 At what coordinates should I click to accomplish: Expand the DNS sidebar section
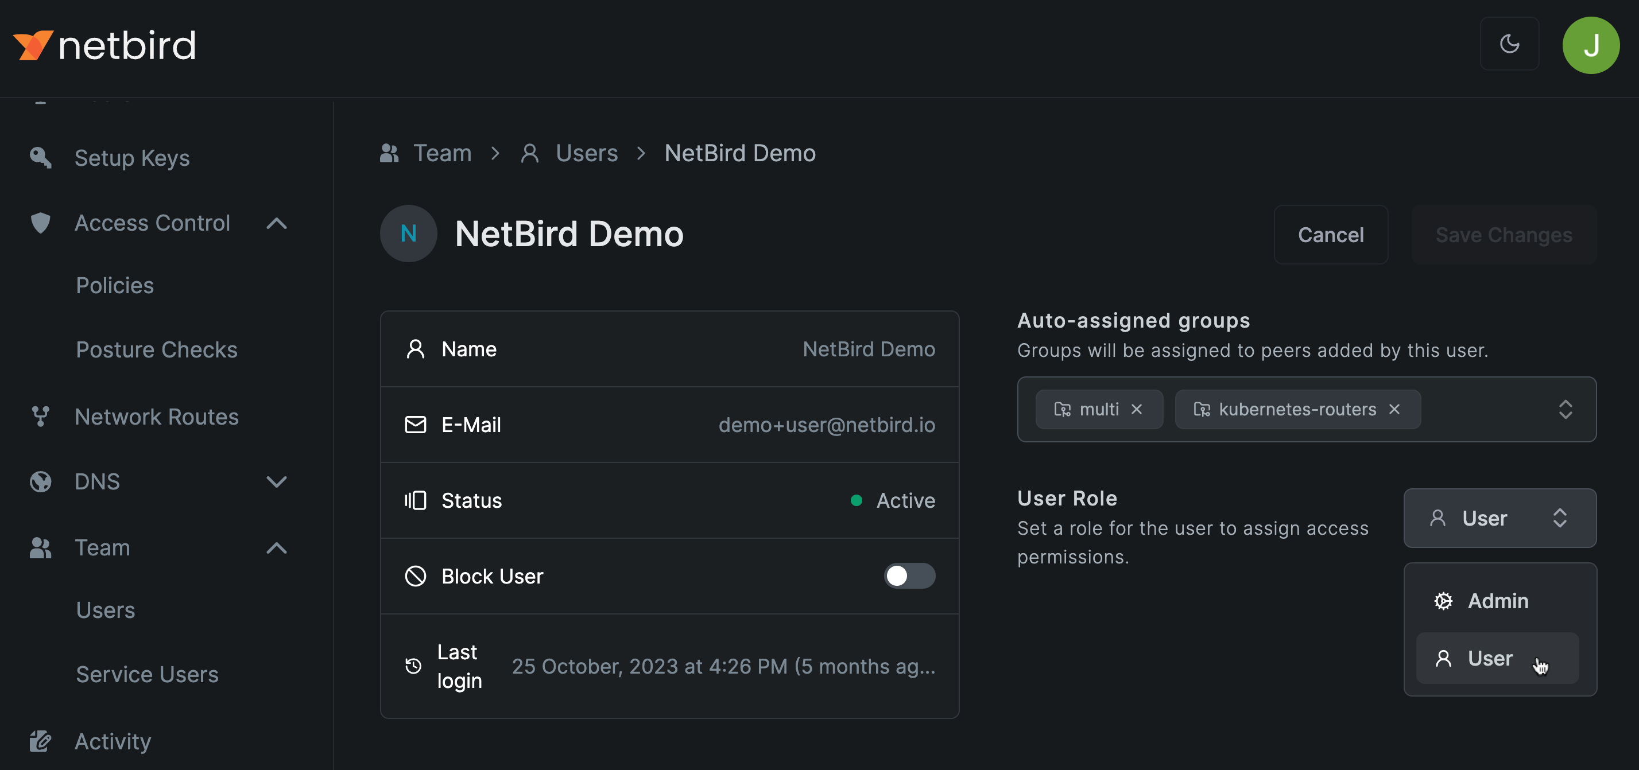pyautogui.click(x=276, y=481)
